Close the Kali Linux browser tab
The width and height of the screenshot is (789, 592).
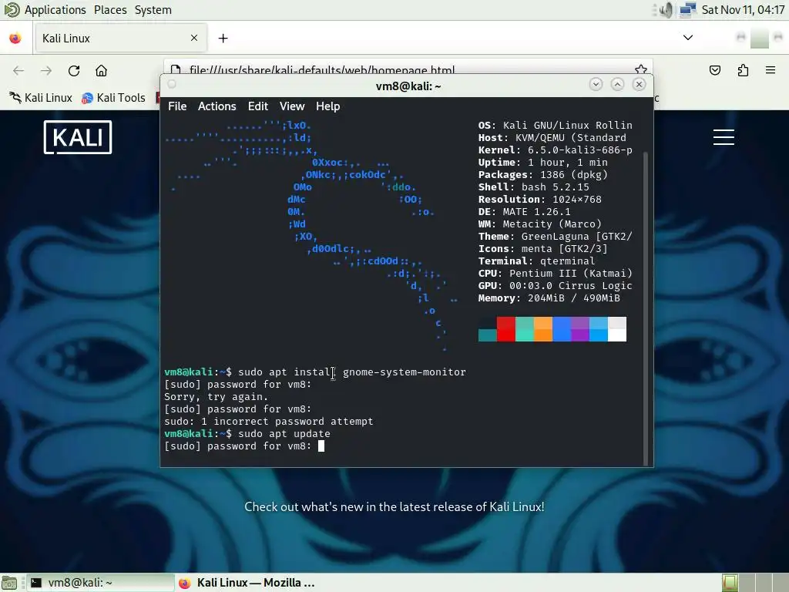(194, 39)
